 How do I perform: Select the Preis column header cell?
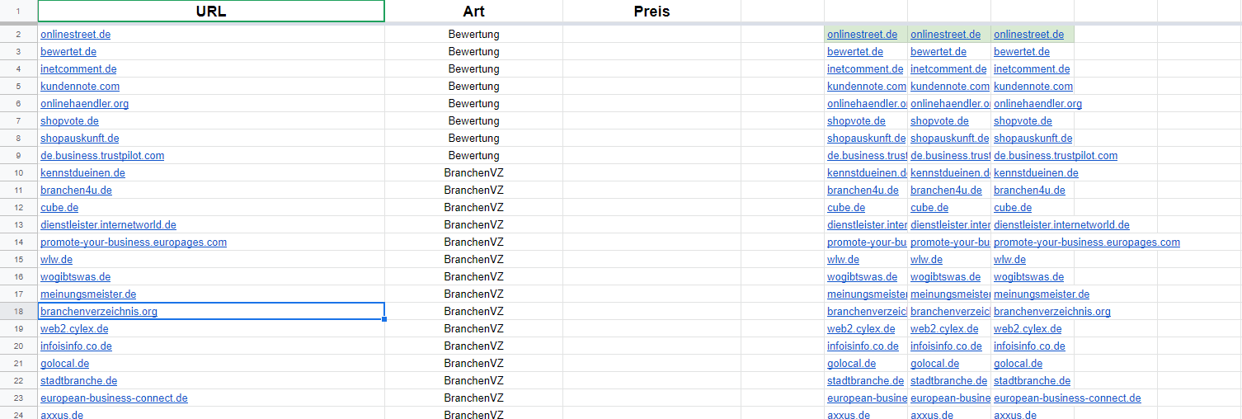tap(652, 12)
